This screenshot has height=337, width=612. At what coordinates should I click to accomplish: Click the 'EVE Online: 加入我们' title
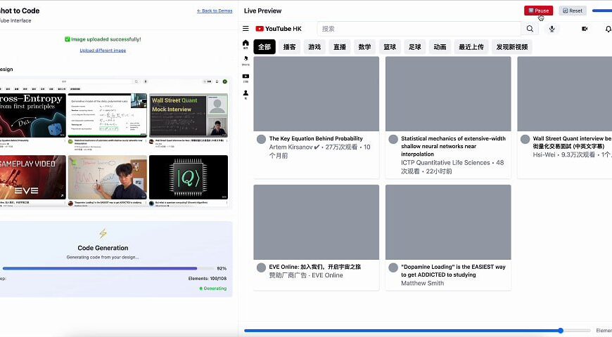click(x=314, y=267)
